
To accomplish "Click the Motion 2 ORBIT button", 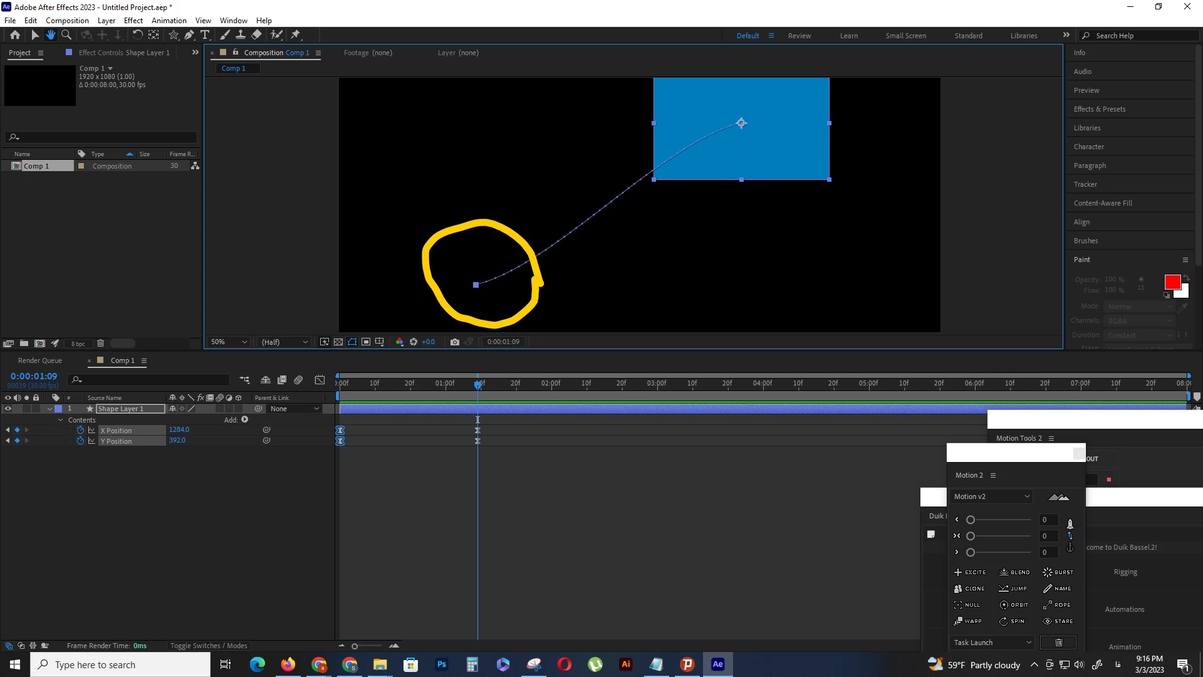I will click(1014, 605).
